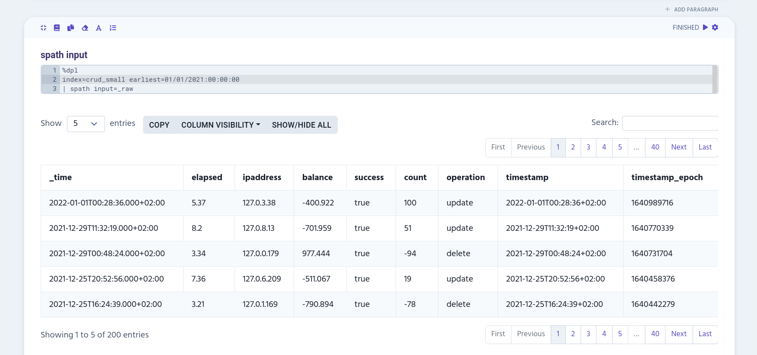Sort by the count column header

(417, 177)
